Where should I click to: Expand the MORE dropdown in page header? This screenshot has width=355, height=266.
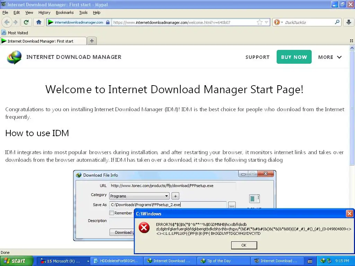click(x=330, y=57)
